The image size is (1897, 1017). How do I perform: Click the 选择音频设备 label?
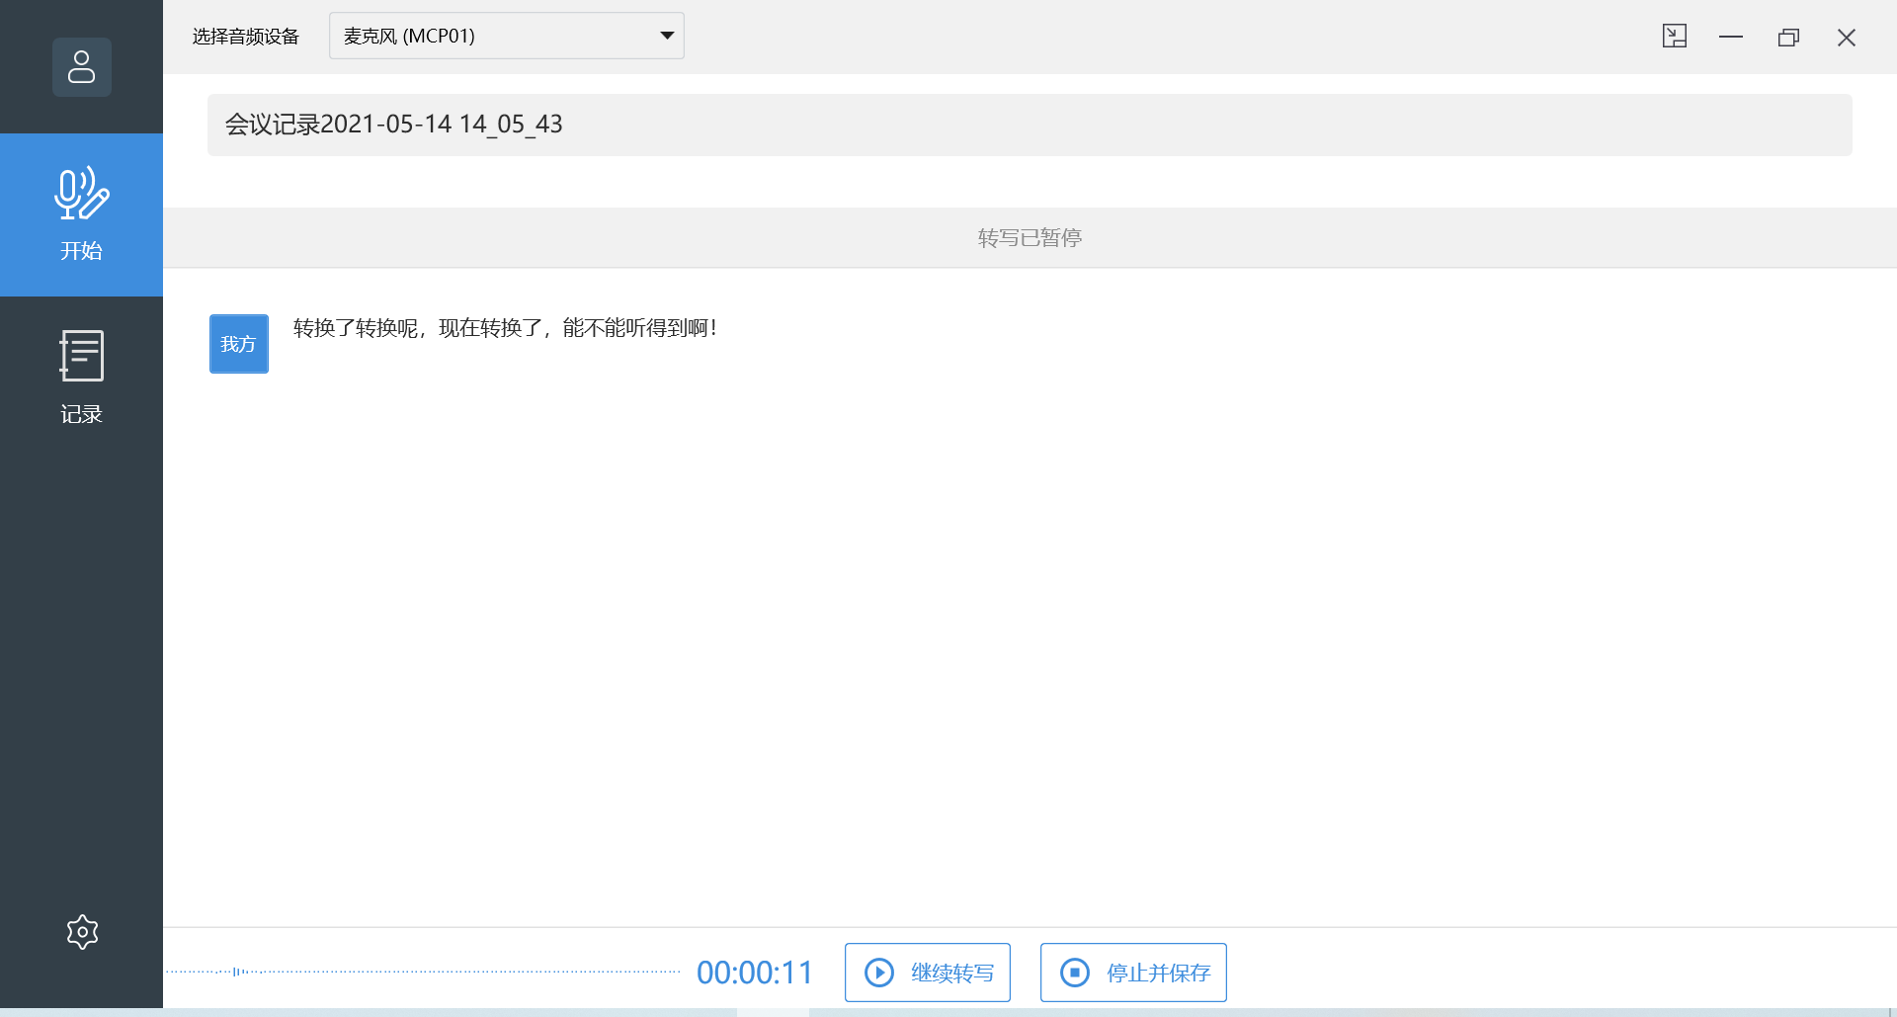pyautogui.click(x=246, y=37)
